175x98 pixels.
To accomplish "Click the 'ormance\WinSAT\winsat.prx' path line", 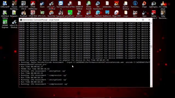I will (33, 65).
